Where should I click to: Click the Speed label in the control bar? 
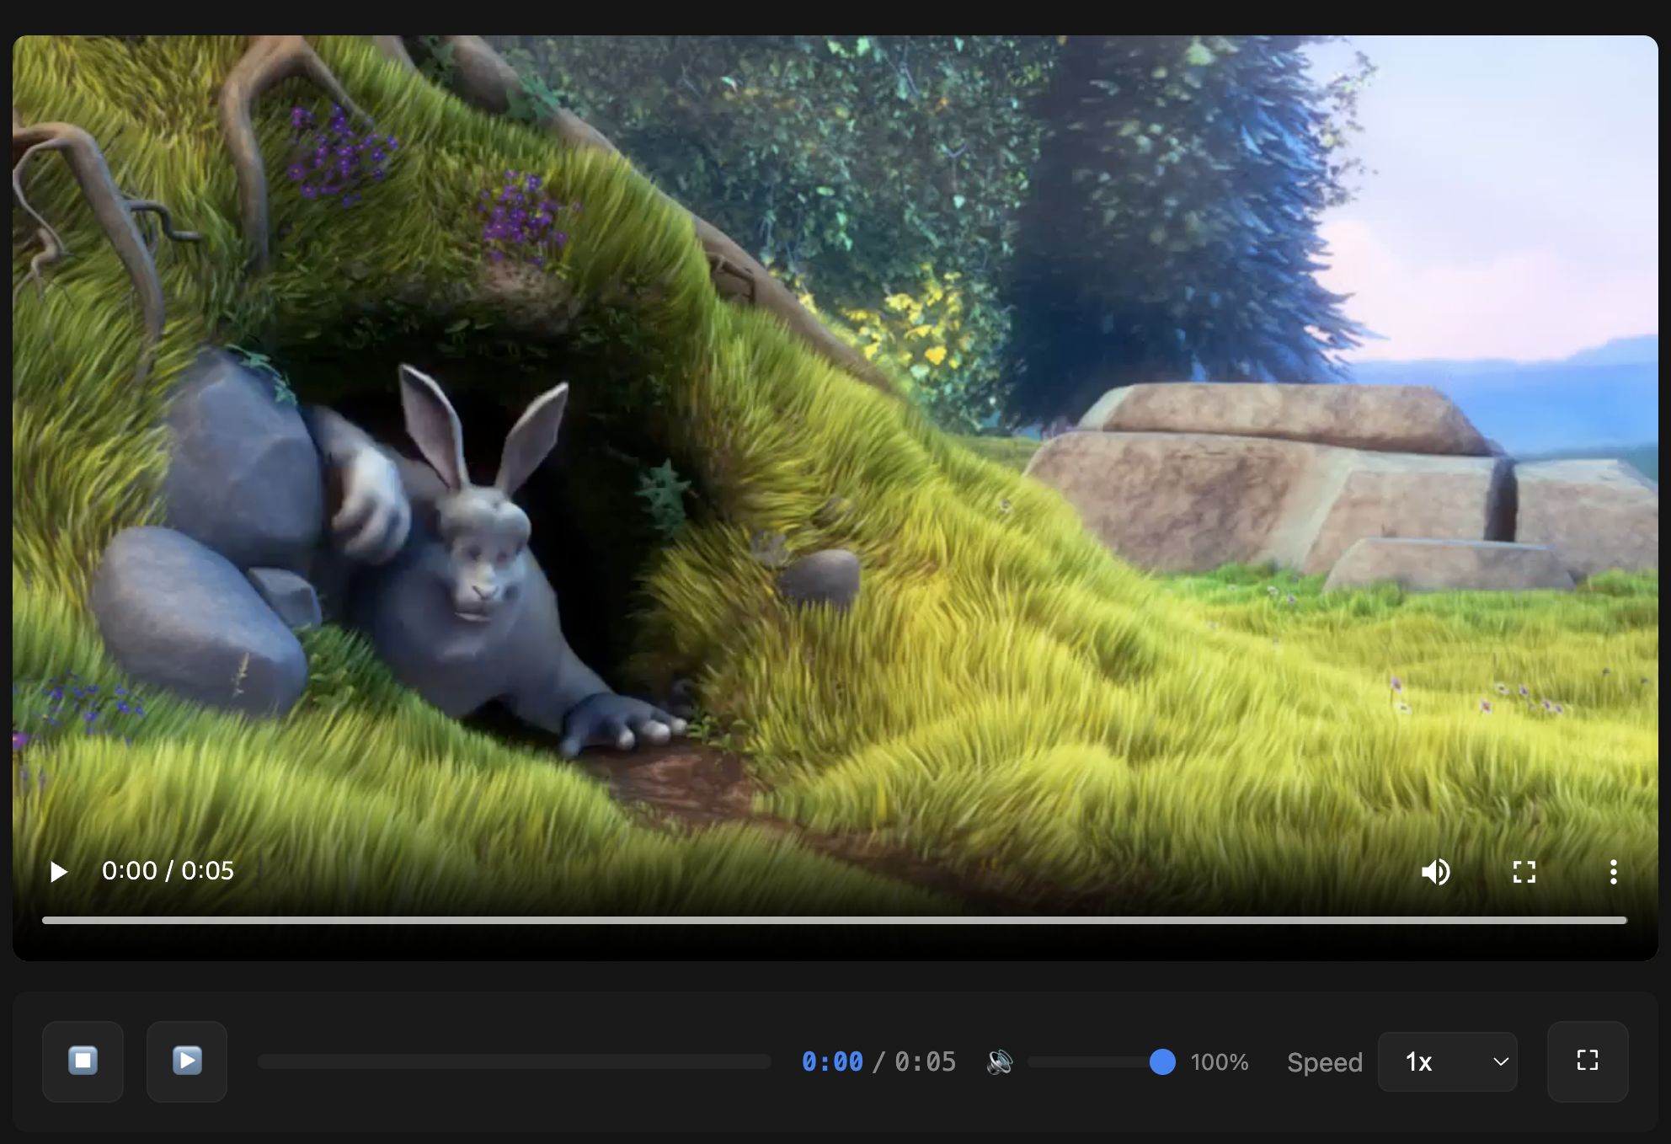pos(1325,1062)
